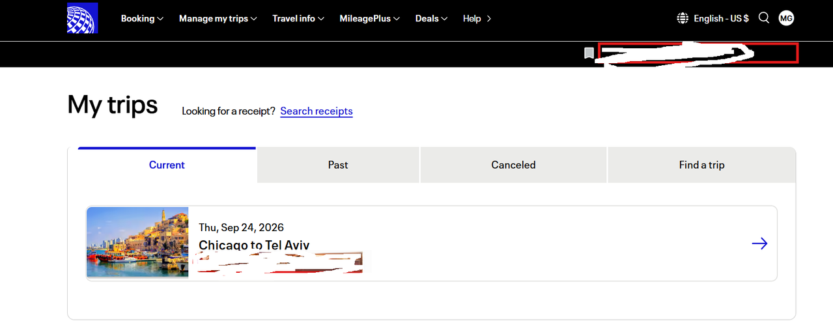The image size is (833, 321).
Task: Click the United globe logo
Action: pyautogui.click(x=82, y=18)
